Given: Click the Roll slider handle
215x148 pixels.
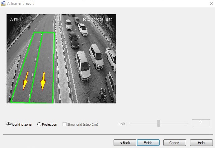Looking at the screenshot, I should (x=159, y=124).
